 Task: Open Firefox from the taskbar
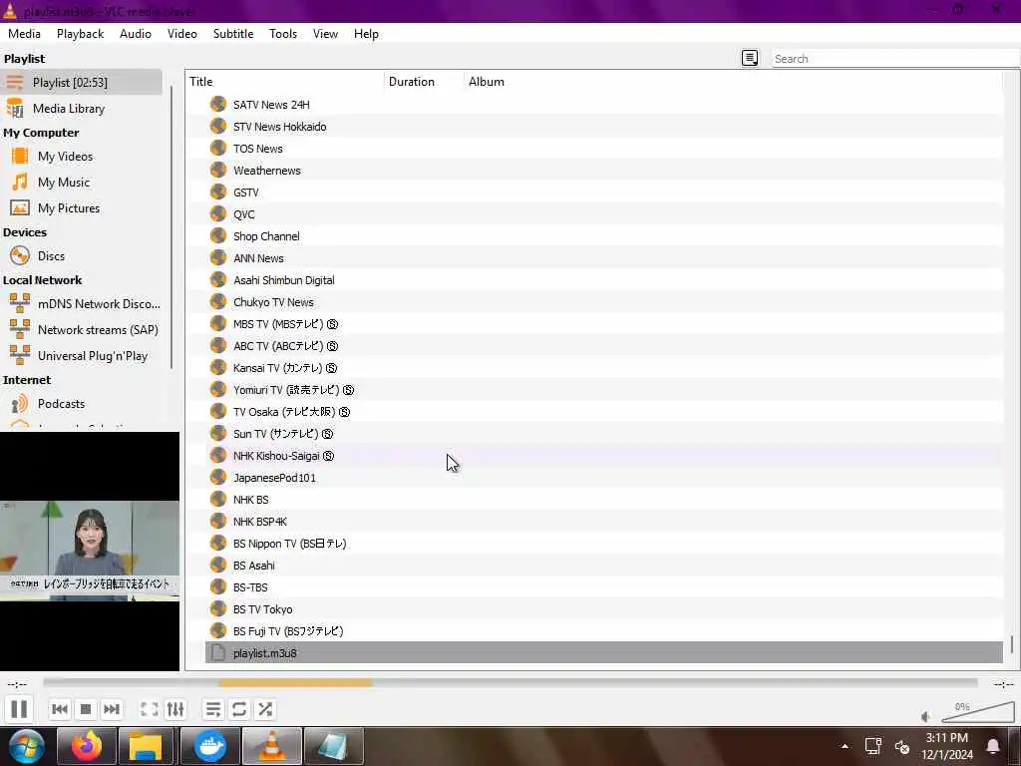point(87,746)
